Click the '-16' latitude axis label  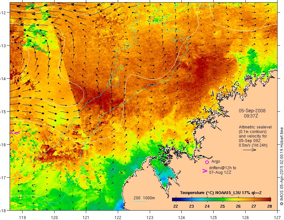point(3,145)
